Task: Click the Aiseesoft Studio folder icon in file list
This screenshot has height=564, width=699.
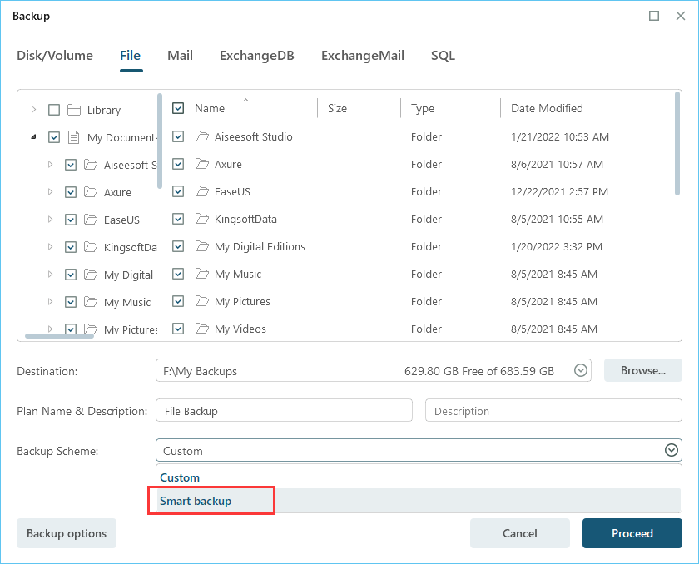Action: (x=201, y=136)
